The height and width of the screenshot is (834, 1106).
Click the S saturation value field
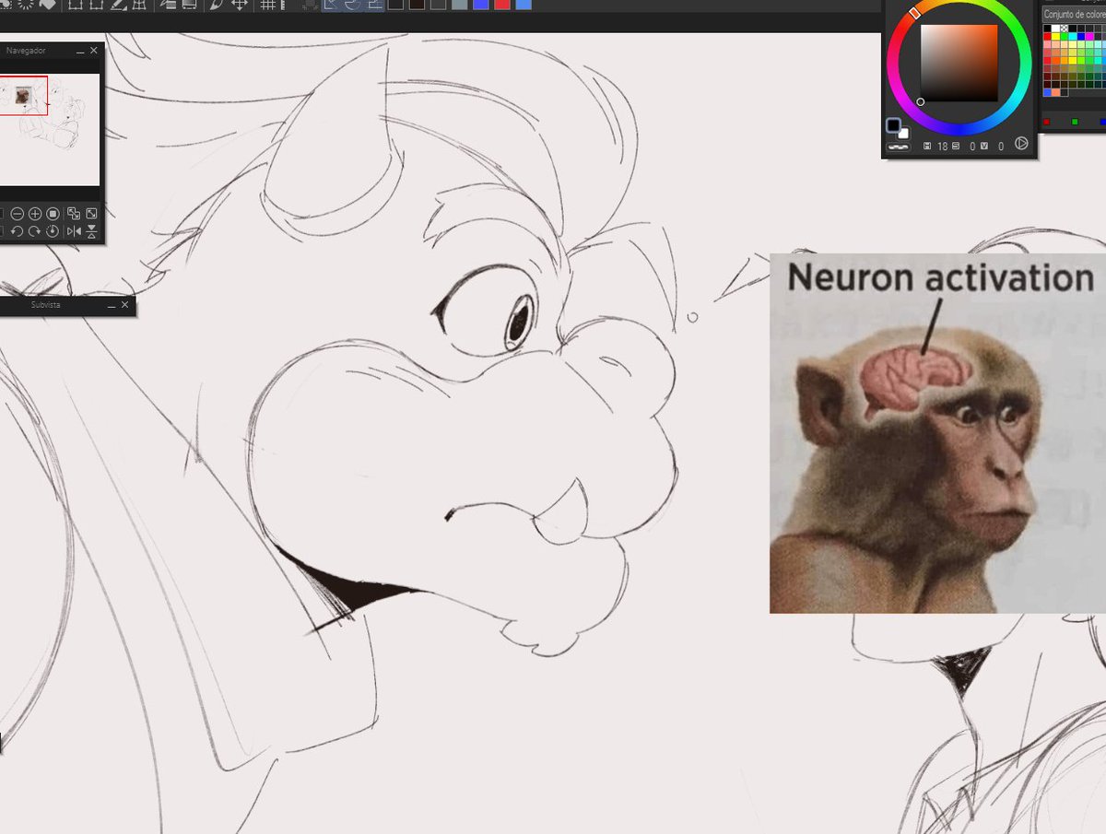(972, 147)
